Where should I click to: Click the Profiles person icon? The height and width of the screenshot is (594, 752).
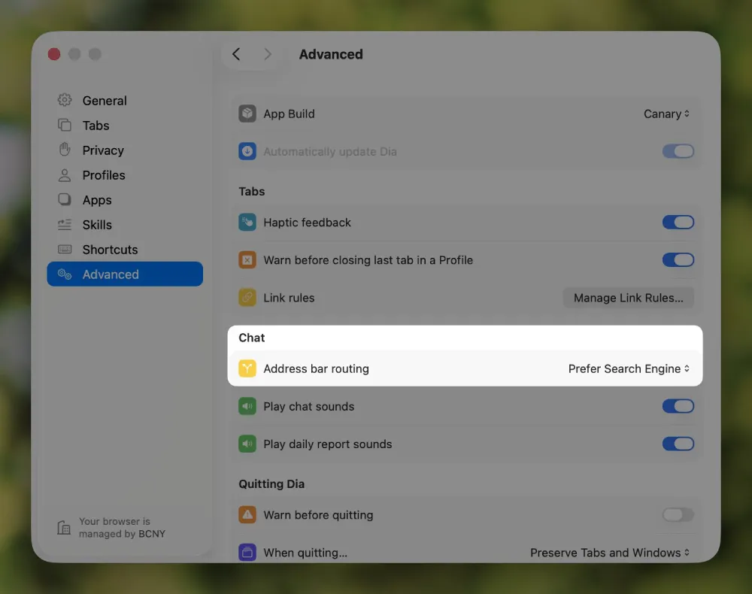click(x=64, y=175)
